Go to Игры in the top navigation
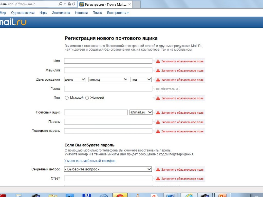 tap(43, 13)
